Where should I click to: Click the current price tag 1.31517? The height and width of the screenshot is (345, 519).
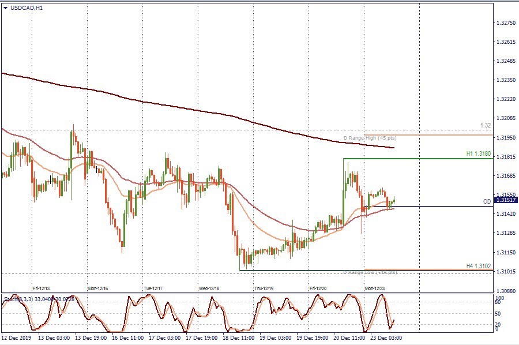[506, 200]
